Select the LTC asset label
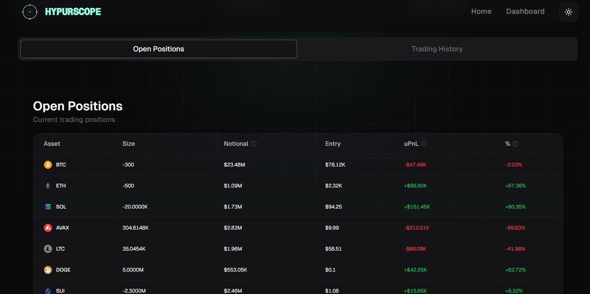 point(60,249)
